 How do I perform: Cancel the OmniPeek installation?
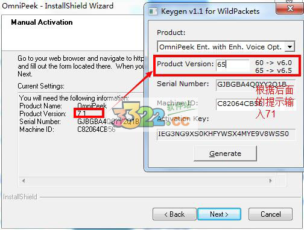pos(270,214)
